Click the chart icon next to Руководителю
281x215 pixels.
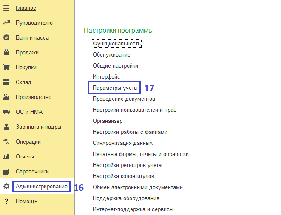(6, 23)
